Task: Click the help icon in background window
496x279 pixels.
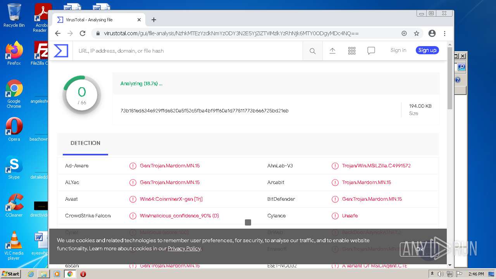Action: point(458,80)
